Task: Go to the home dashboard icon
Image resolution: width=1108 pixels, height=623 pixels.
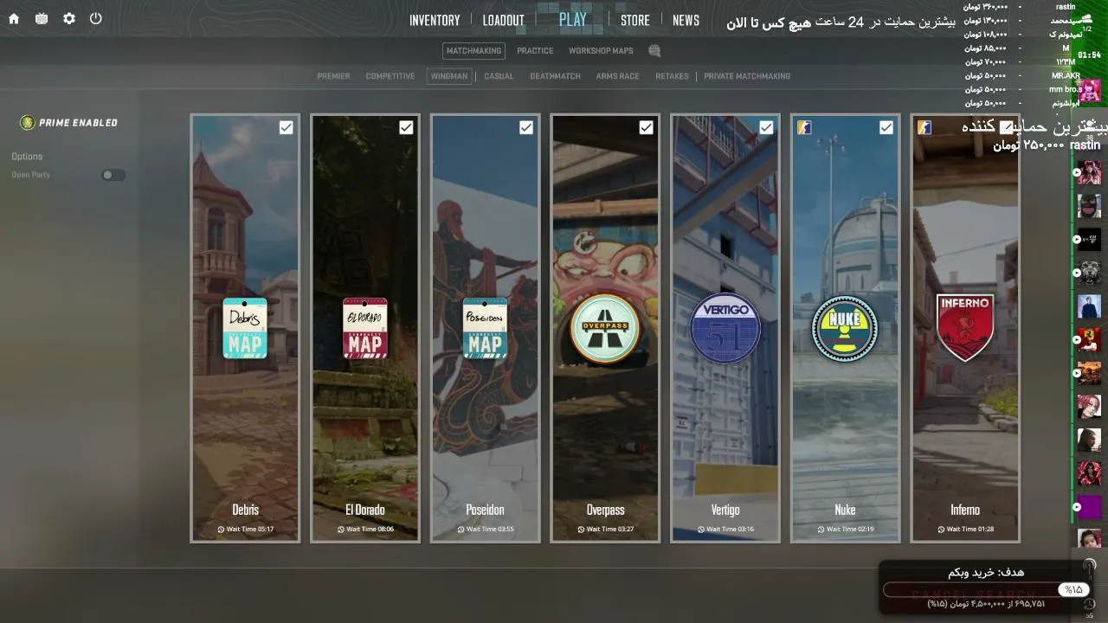Action: point(14,18)
